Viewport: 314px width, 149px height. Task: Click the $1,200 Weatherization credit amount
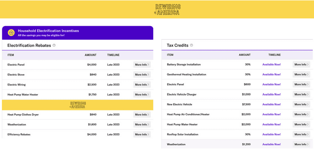click(246, 144)
